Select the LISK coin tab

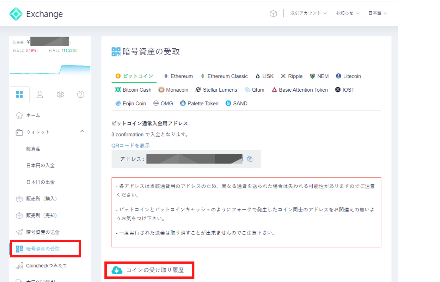click(264, 76)
